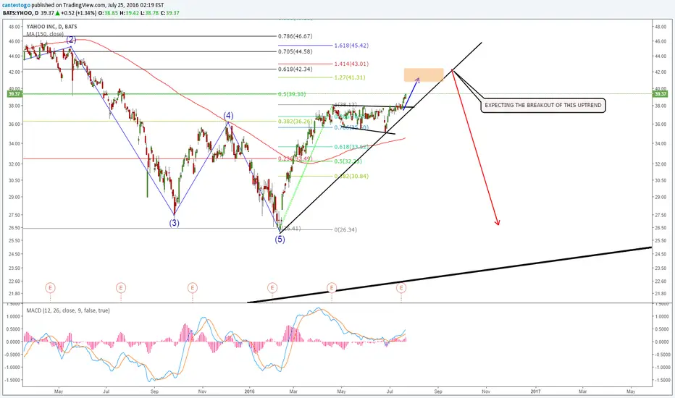The width and height of the screenshot is (675, 398).
Task: Click the earnings E marker nearest October 2015
Action: tap(193, 287)
